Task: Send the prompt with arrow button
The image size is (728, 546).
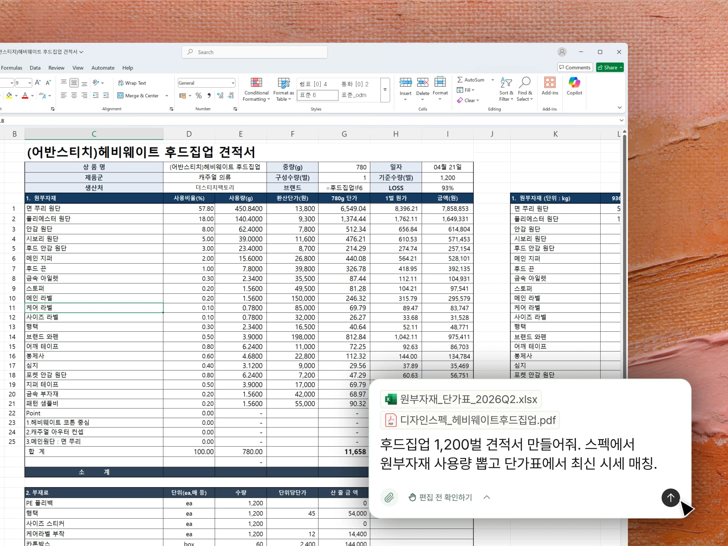Action: pyautogui.click(x=670, y=497)
